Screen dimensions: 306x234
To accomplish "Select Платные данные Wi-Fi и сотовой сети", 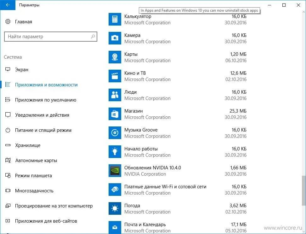I will (165, 187).
